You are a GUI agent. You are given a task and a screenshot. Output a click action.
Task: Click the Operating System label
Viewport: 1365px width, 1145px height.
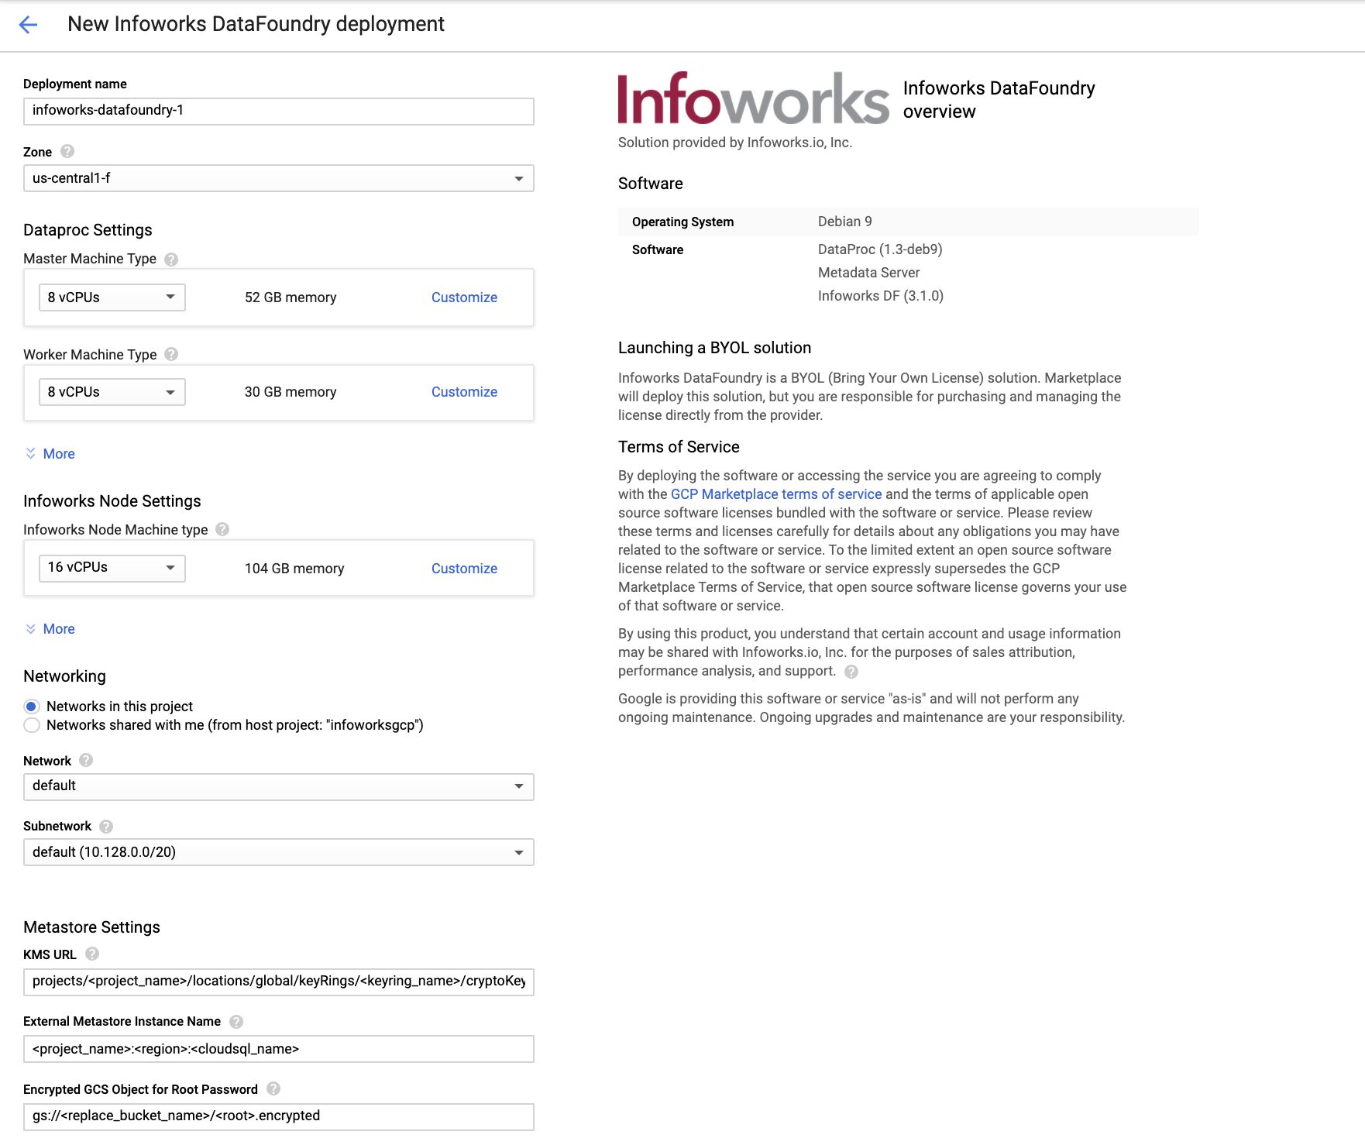[682, 222]
